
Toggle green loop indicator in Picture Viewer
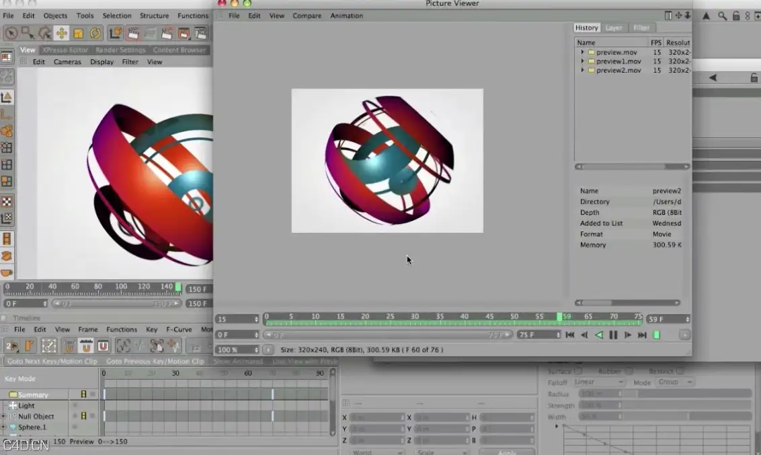point(657,335)
